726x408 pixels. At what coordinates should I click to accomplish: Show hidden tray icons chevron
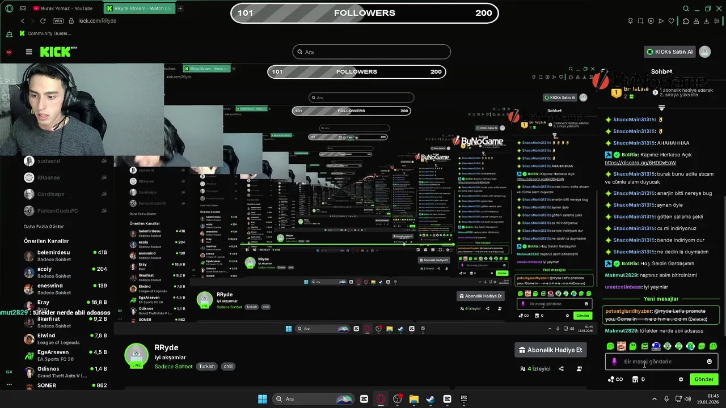655,399
